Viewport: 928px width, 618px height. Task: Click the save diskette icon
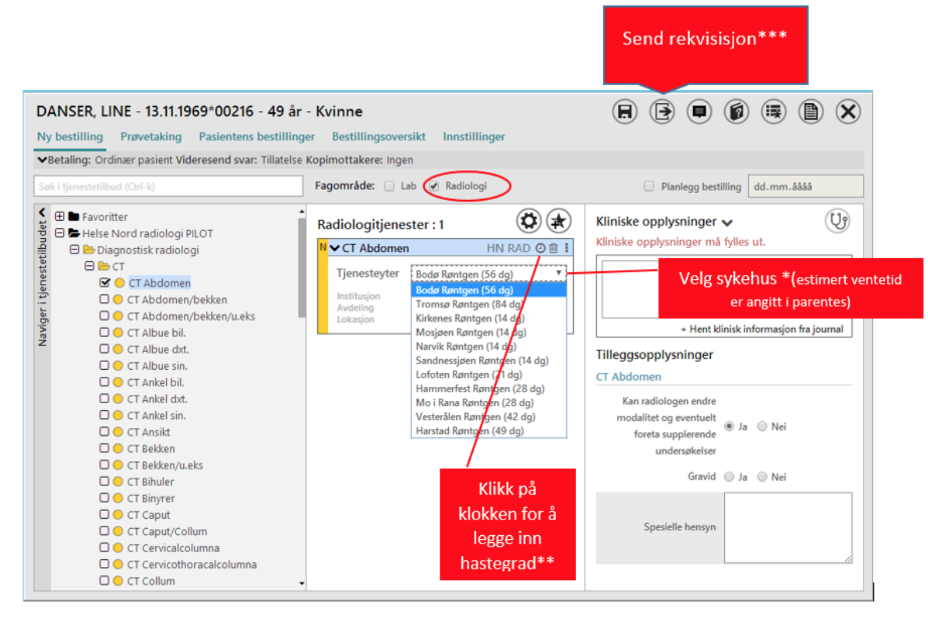pos(625,112)
